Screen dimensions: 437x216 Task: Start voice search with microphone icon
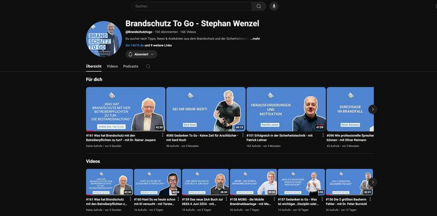click(x=274, y=6)
